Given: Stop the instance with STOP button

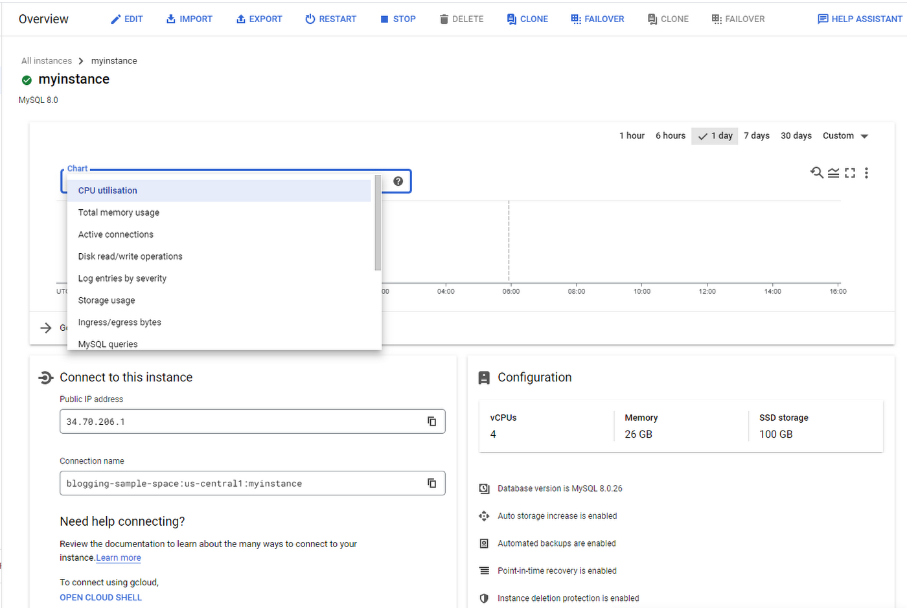Looking at the screenshot, I should (x=397, y=19).
